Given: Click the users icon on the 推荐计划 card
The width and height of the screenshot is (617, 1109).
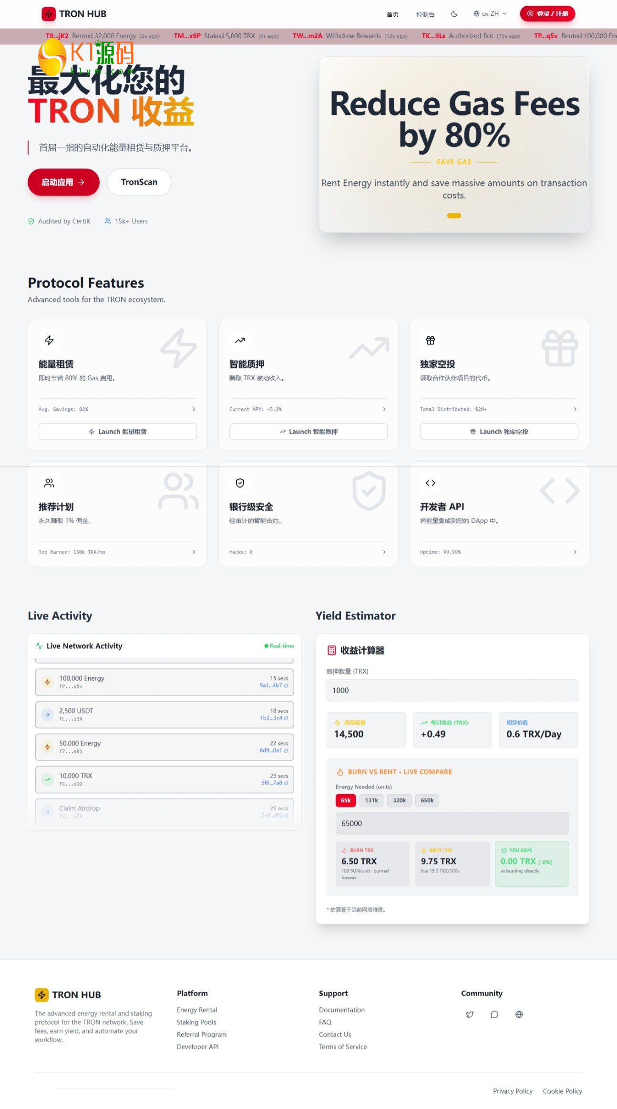Looking at the screenshot, I should 49,483.
